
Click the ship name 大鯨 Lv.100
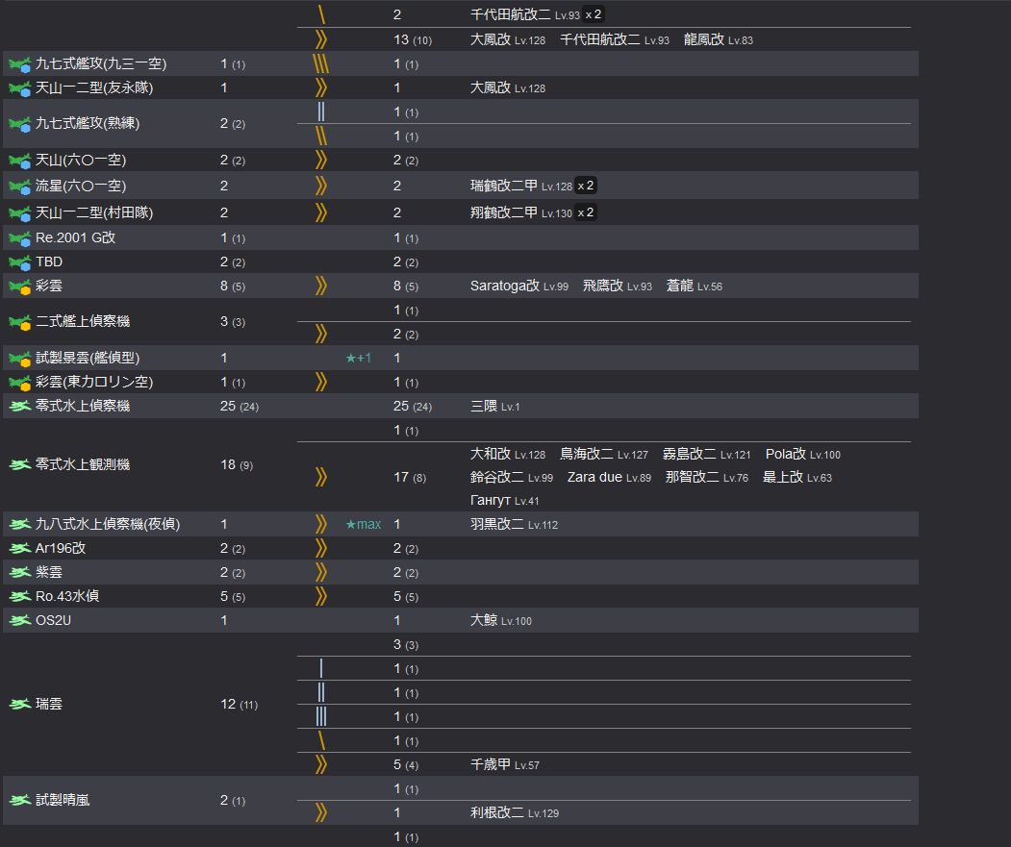pos(501,621)
